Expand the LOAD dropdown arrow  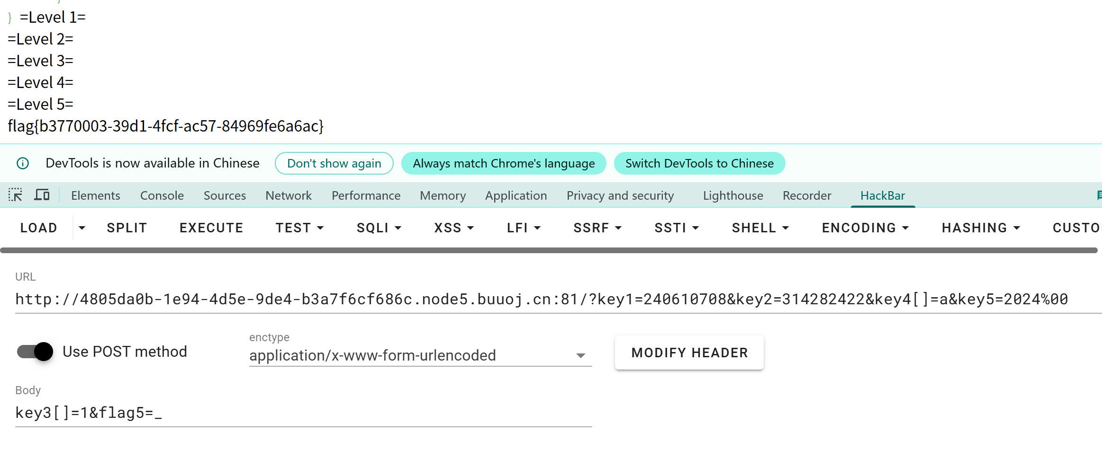[82, 228]
